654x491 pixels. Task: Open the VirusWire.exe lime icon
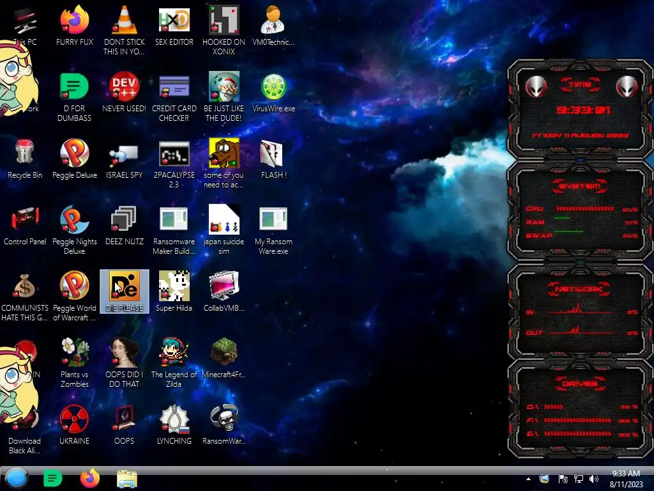(x=273, y=86)
